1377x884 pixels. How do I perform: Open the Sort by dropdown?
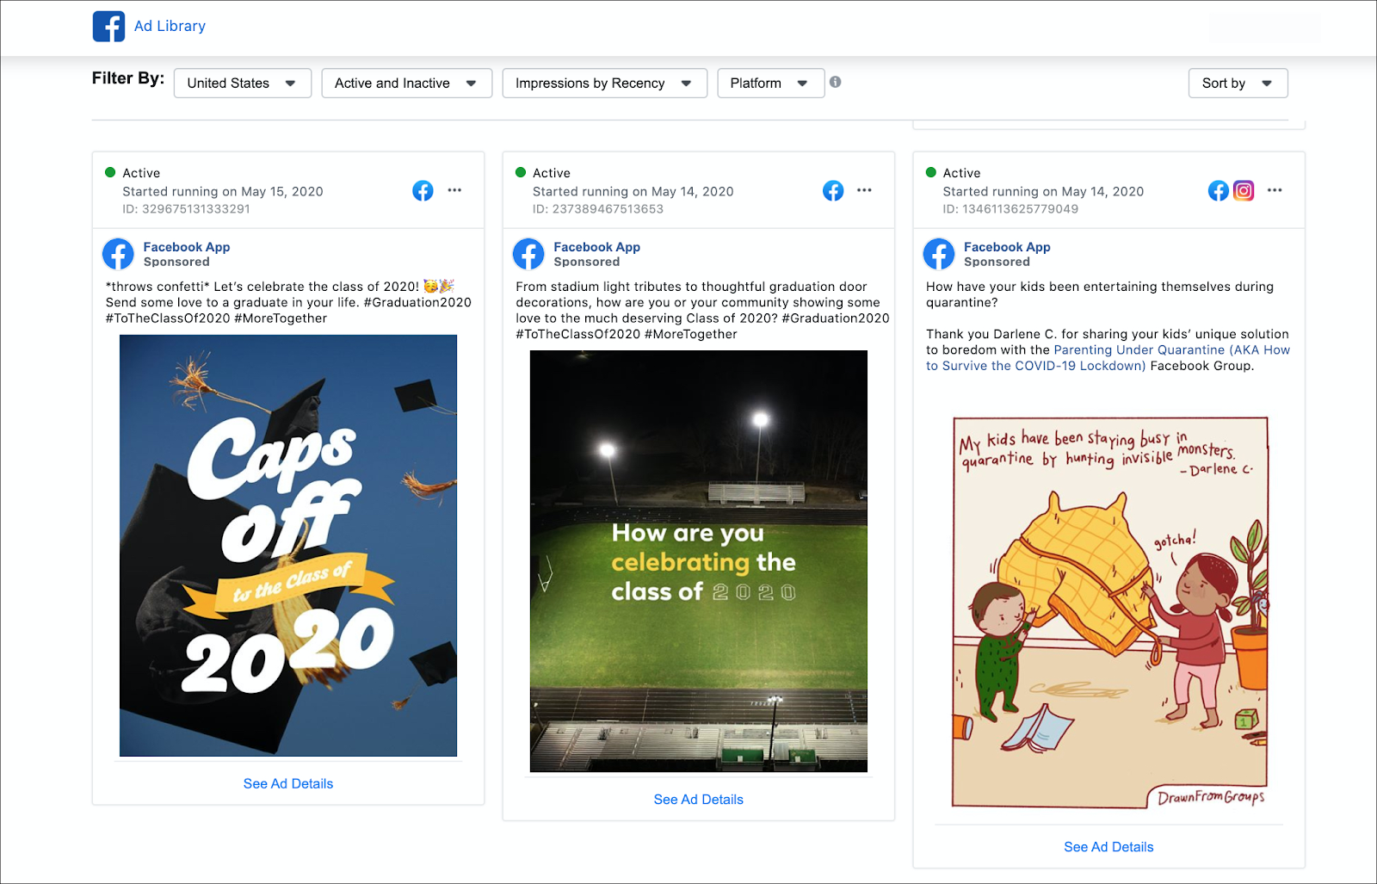point(1238,83)
